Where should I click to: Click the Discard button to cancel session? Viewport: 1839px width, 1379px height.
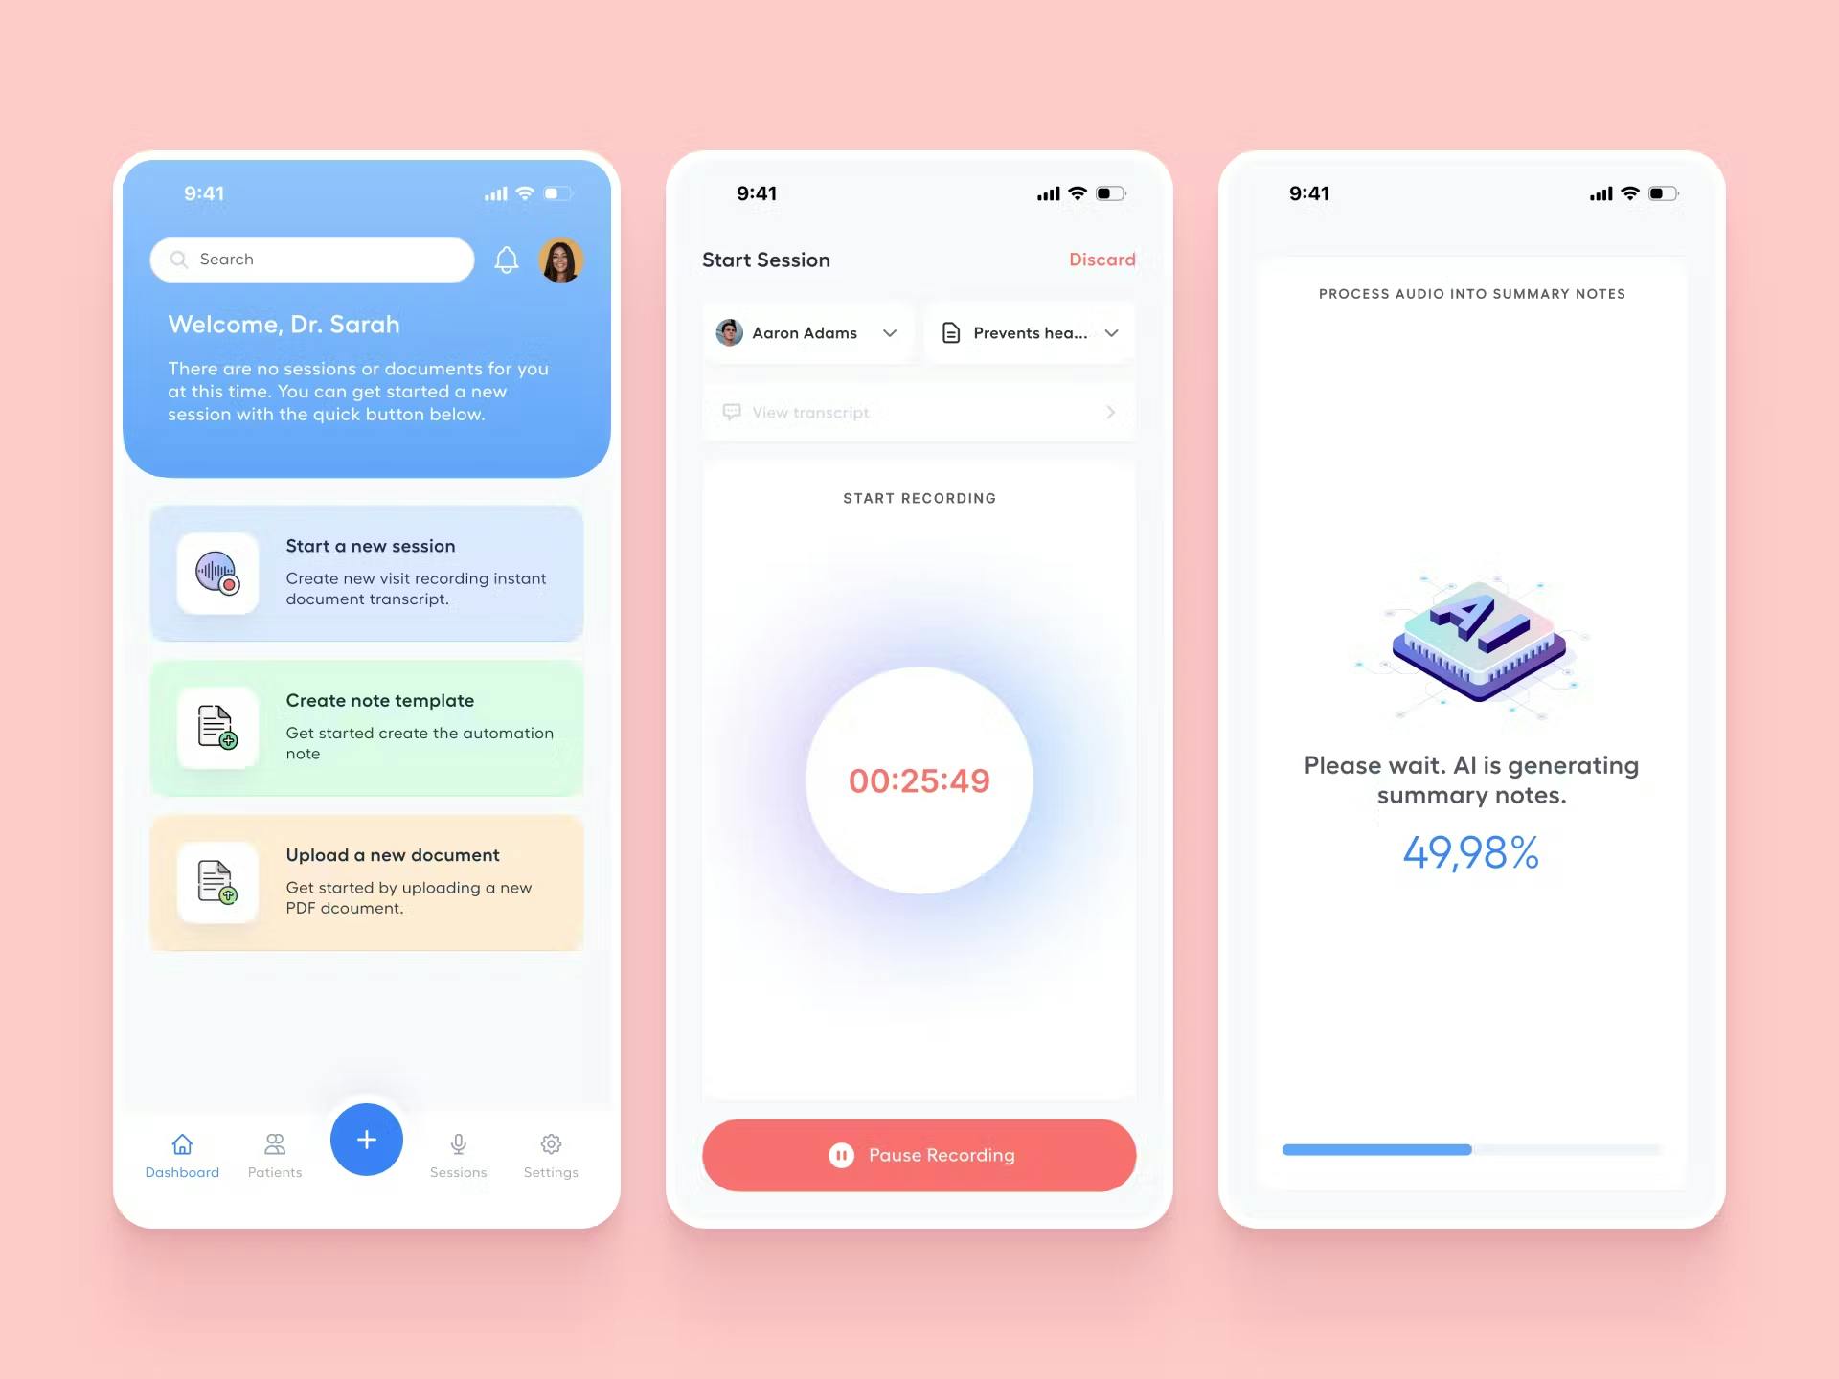(x=1103, y=260)
